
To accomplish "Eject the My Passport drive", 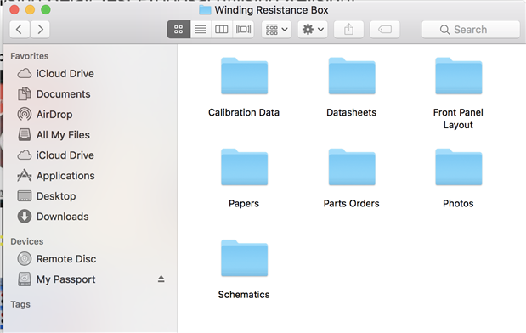I will pos(161,279).
